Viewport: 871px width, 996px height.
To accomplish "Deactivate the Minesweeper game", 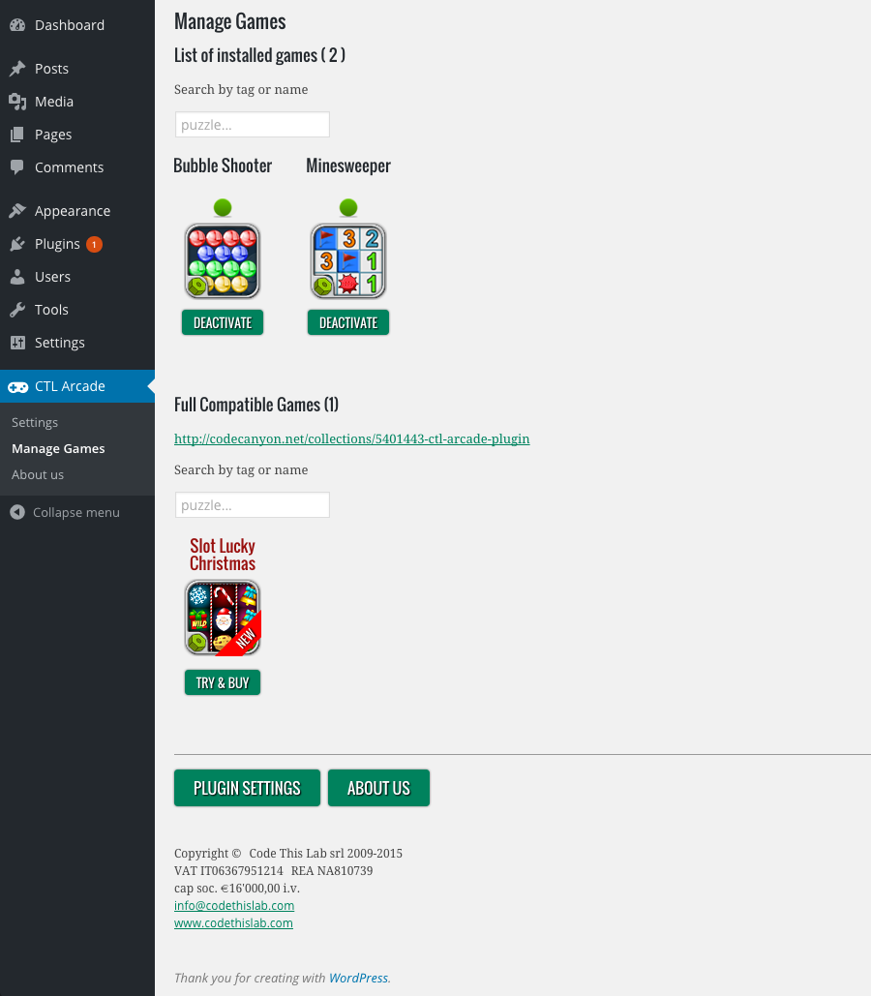I will point(348,322).
